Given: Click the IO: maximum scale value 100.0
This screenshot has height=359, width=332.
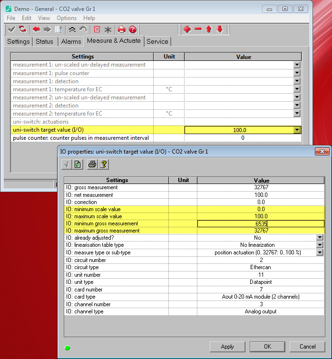Looking at the screenshot, I should pyautogui.click(x=261, y=216).
